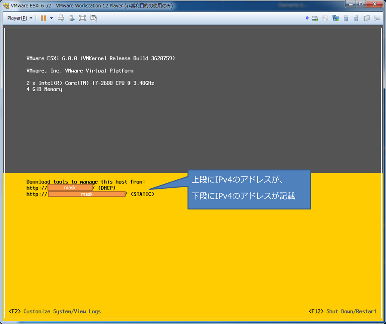386x324 pixels.
Task: Send Ctrl+Alt+Del to the guest
Action: pos(61,18)
